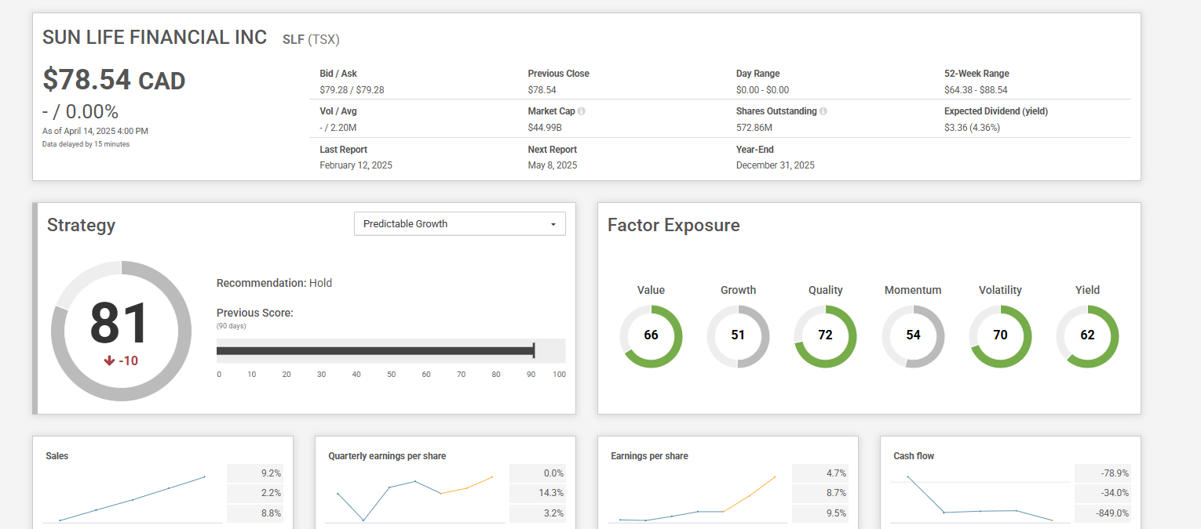Screen dimensions: 1201x529
Task: Click the Quality factor gauge 72
Action: tap(826, 336)
